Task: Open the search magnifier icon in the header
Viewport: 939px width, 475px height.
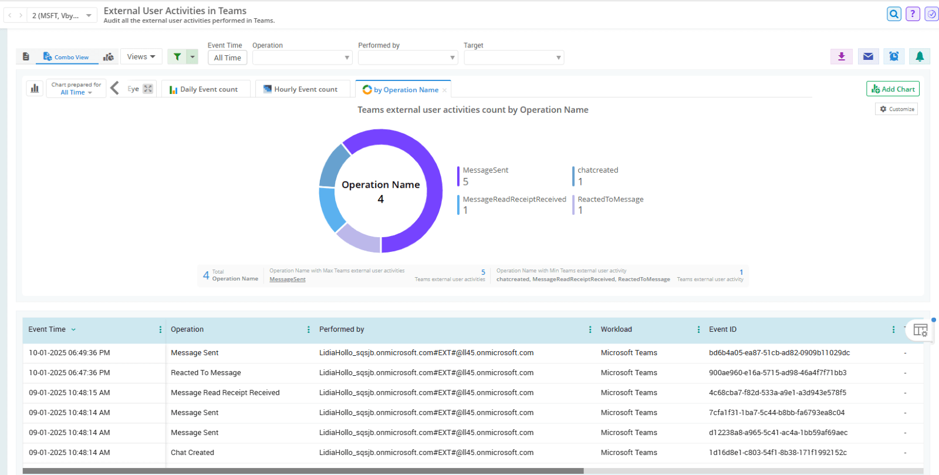Action: tap(894, 14)
